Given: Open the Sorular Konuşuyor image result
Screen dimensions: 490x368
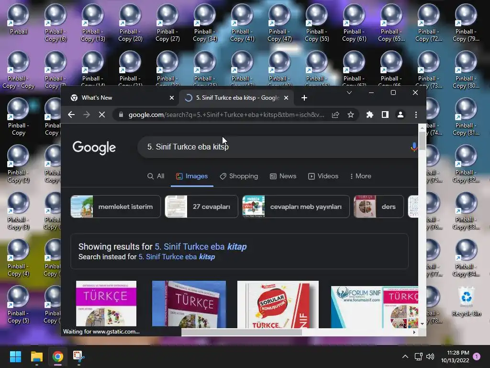Looking at the screenshot, I should coord(278,304).
